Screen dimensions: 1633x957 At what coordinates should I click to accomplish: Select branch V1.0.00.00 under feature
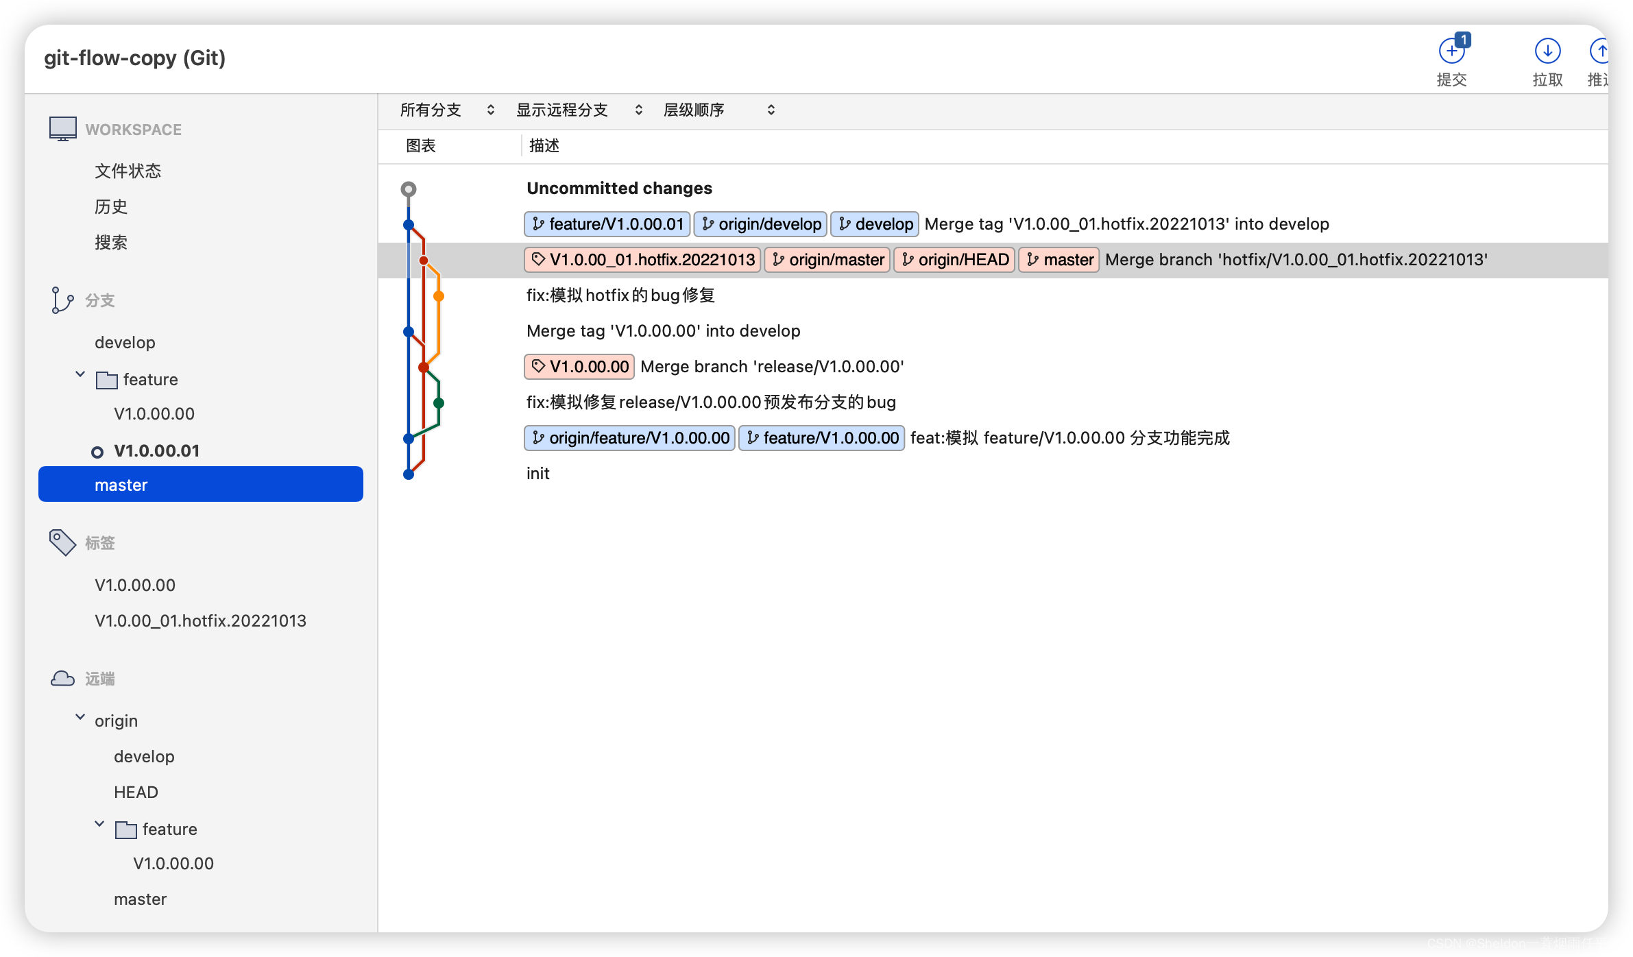click(x=154, y=414)
